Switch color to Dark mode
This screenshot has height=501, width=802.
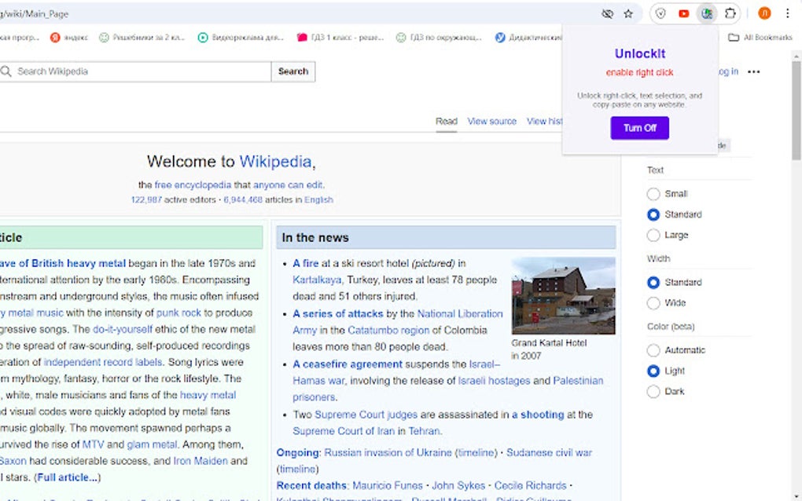point(653,391)
